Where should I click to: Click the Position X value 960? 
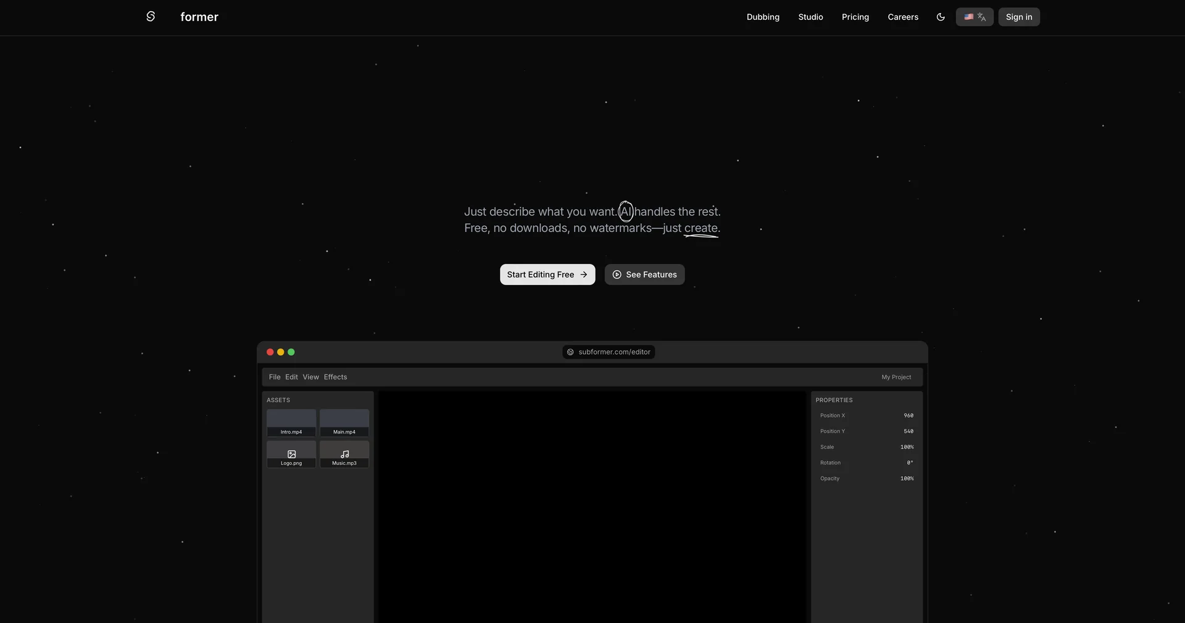tap(908, 416)
